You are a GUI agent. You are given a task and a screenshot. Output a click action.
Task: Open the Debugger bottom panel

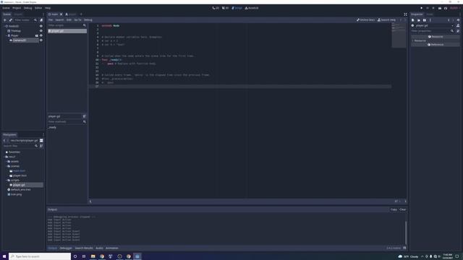66,248
